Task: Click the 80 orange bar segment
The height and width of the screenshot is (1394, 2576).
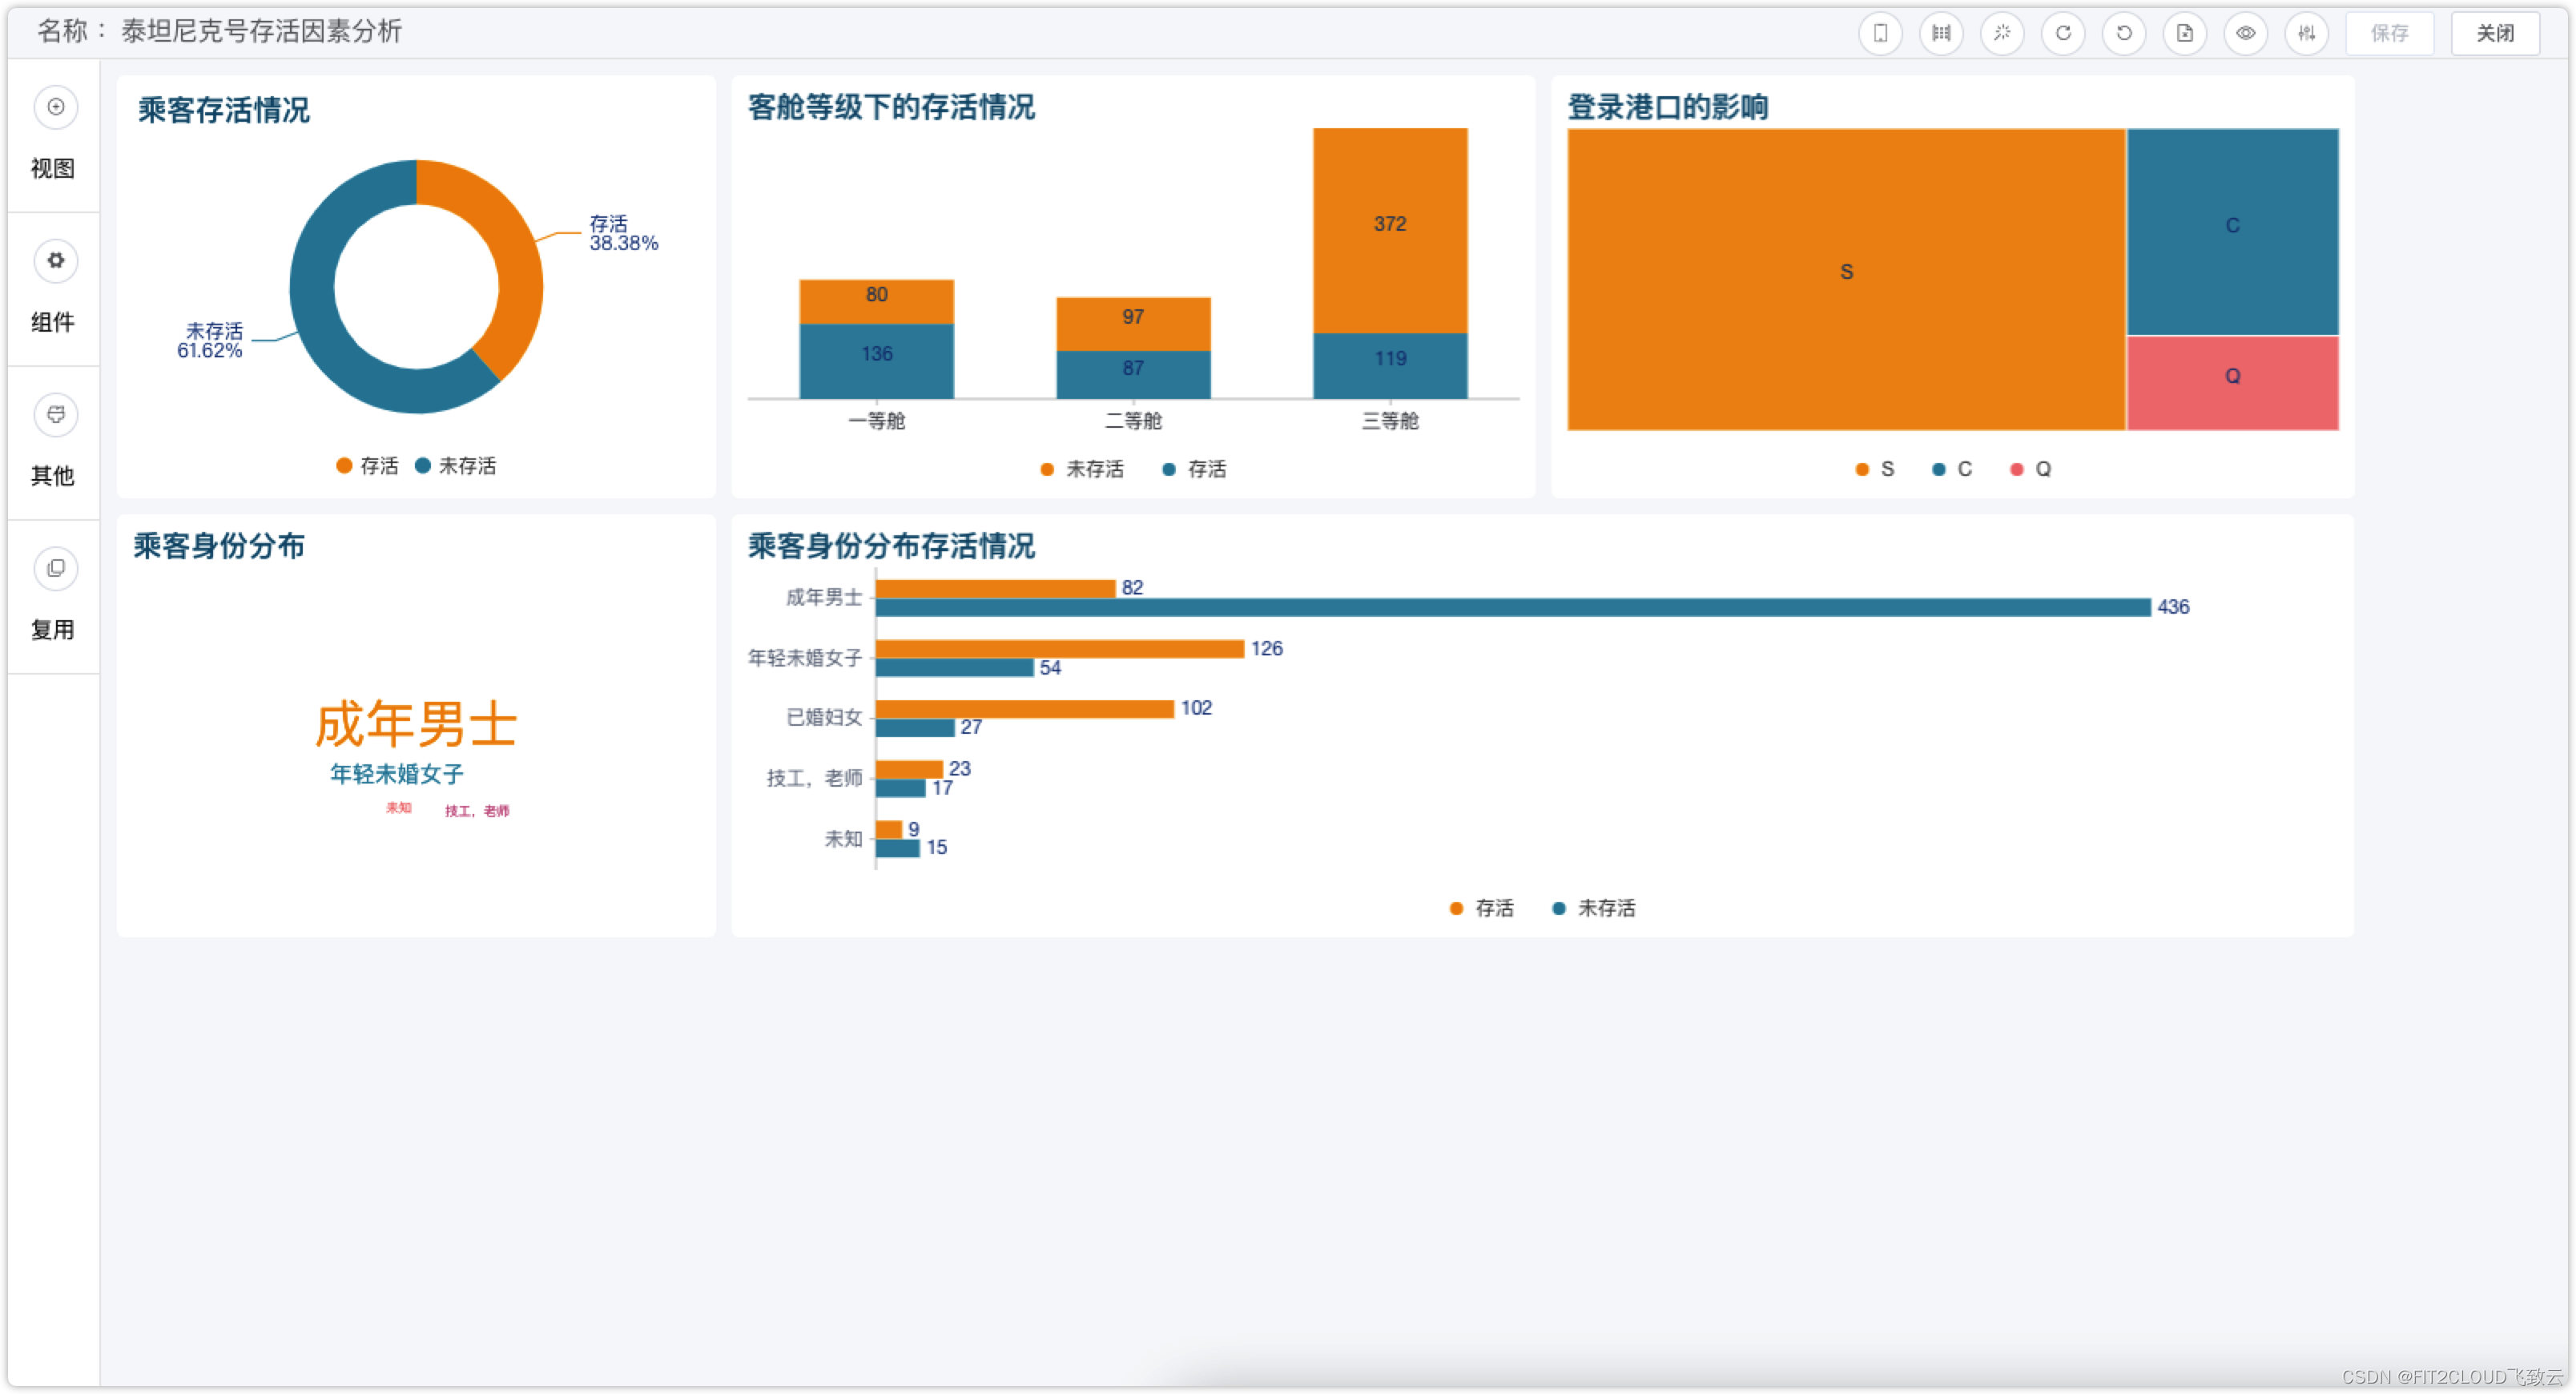Action: pos(877,302)
